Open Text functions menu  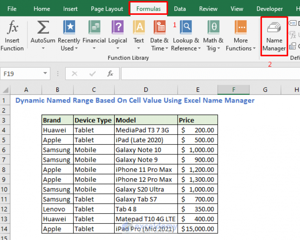click(x=139, y=36)
